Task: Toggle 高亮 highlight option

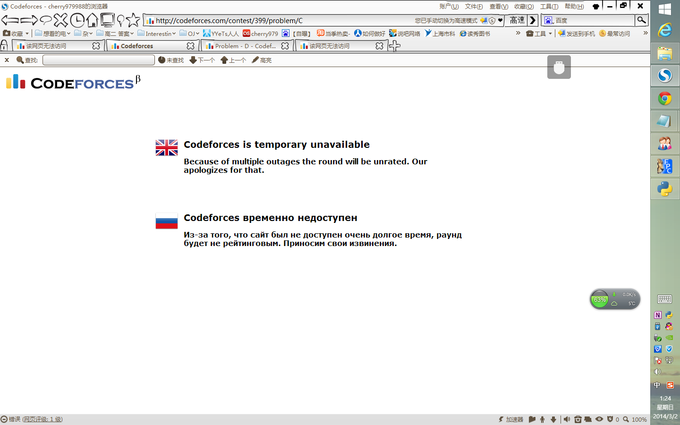Action: [x=262, y=60]
